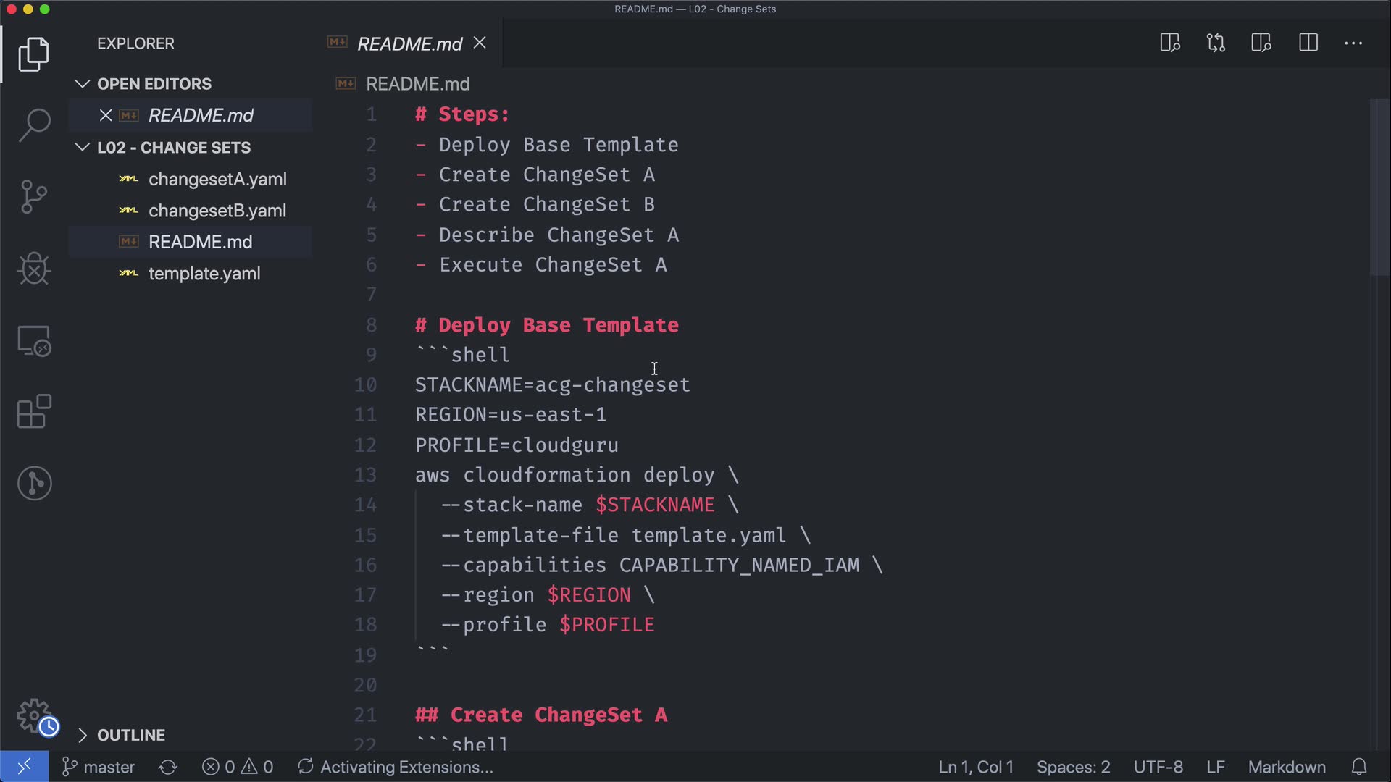1391x782 pixels.
Task: Click the notifications bell icon
Action: tap(1359, 767)
